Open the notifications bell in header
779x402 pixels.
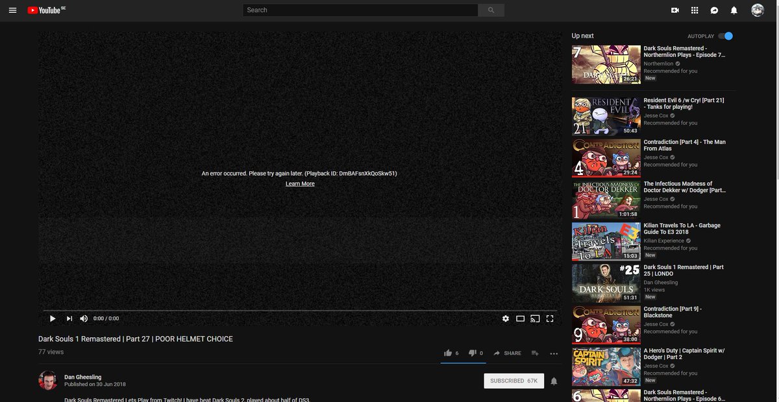pyautogui.click(x=734, y=10)
